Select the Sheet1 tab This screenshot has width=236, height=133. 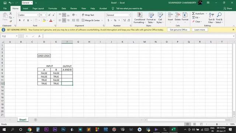(x=23, y=120)
